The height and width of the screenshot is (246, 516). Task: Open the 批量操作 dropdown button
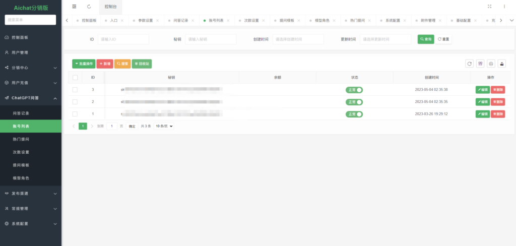tap(84, 64)
